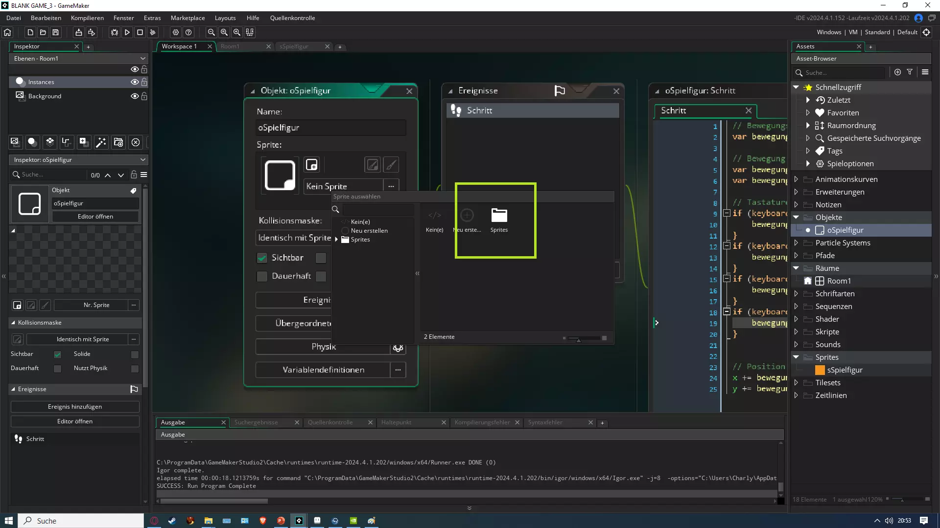Image resolution: width=940 pixels, height=528 pixels.
Task: Toggle the Sichtbar checkbox in object editor
Action: coord(262,258)
